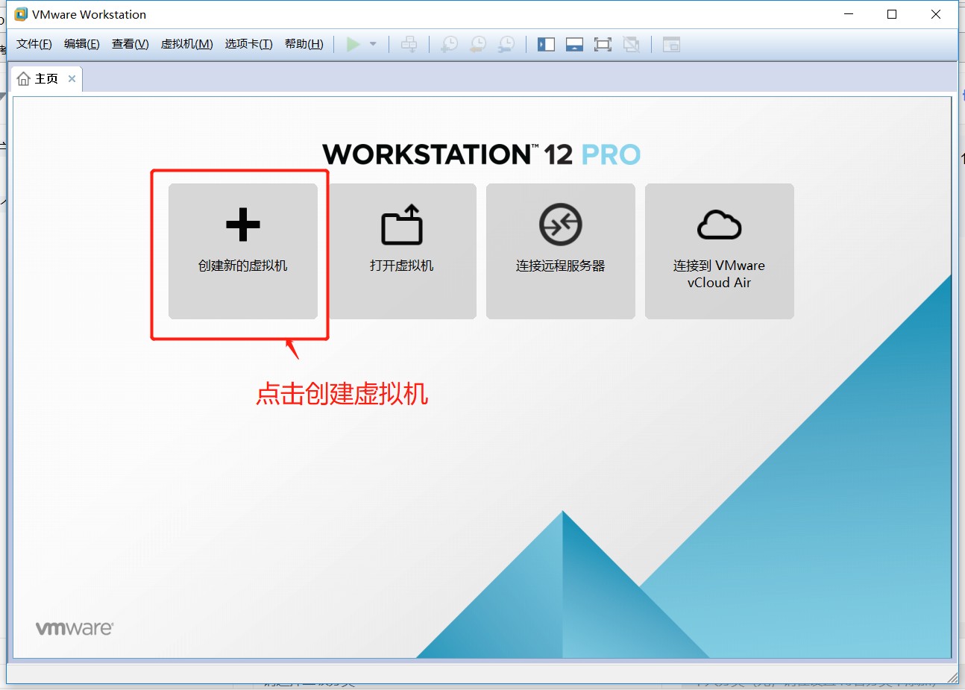This screenshot has height=690, width=965.
Task: Open the 虚拟机(M) menu
Action: tap(187, 44)
